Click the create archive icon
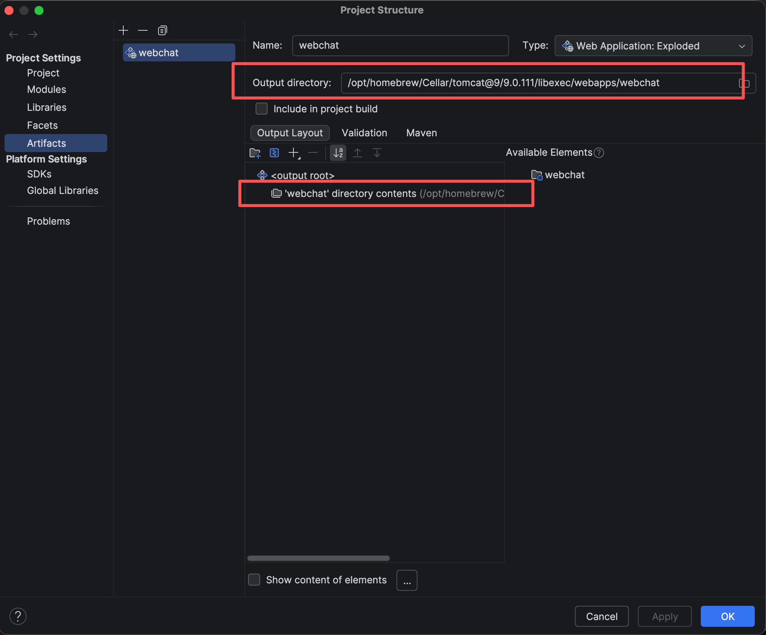 click(x=274, y=153)
